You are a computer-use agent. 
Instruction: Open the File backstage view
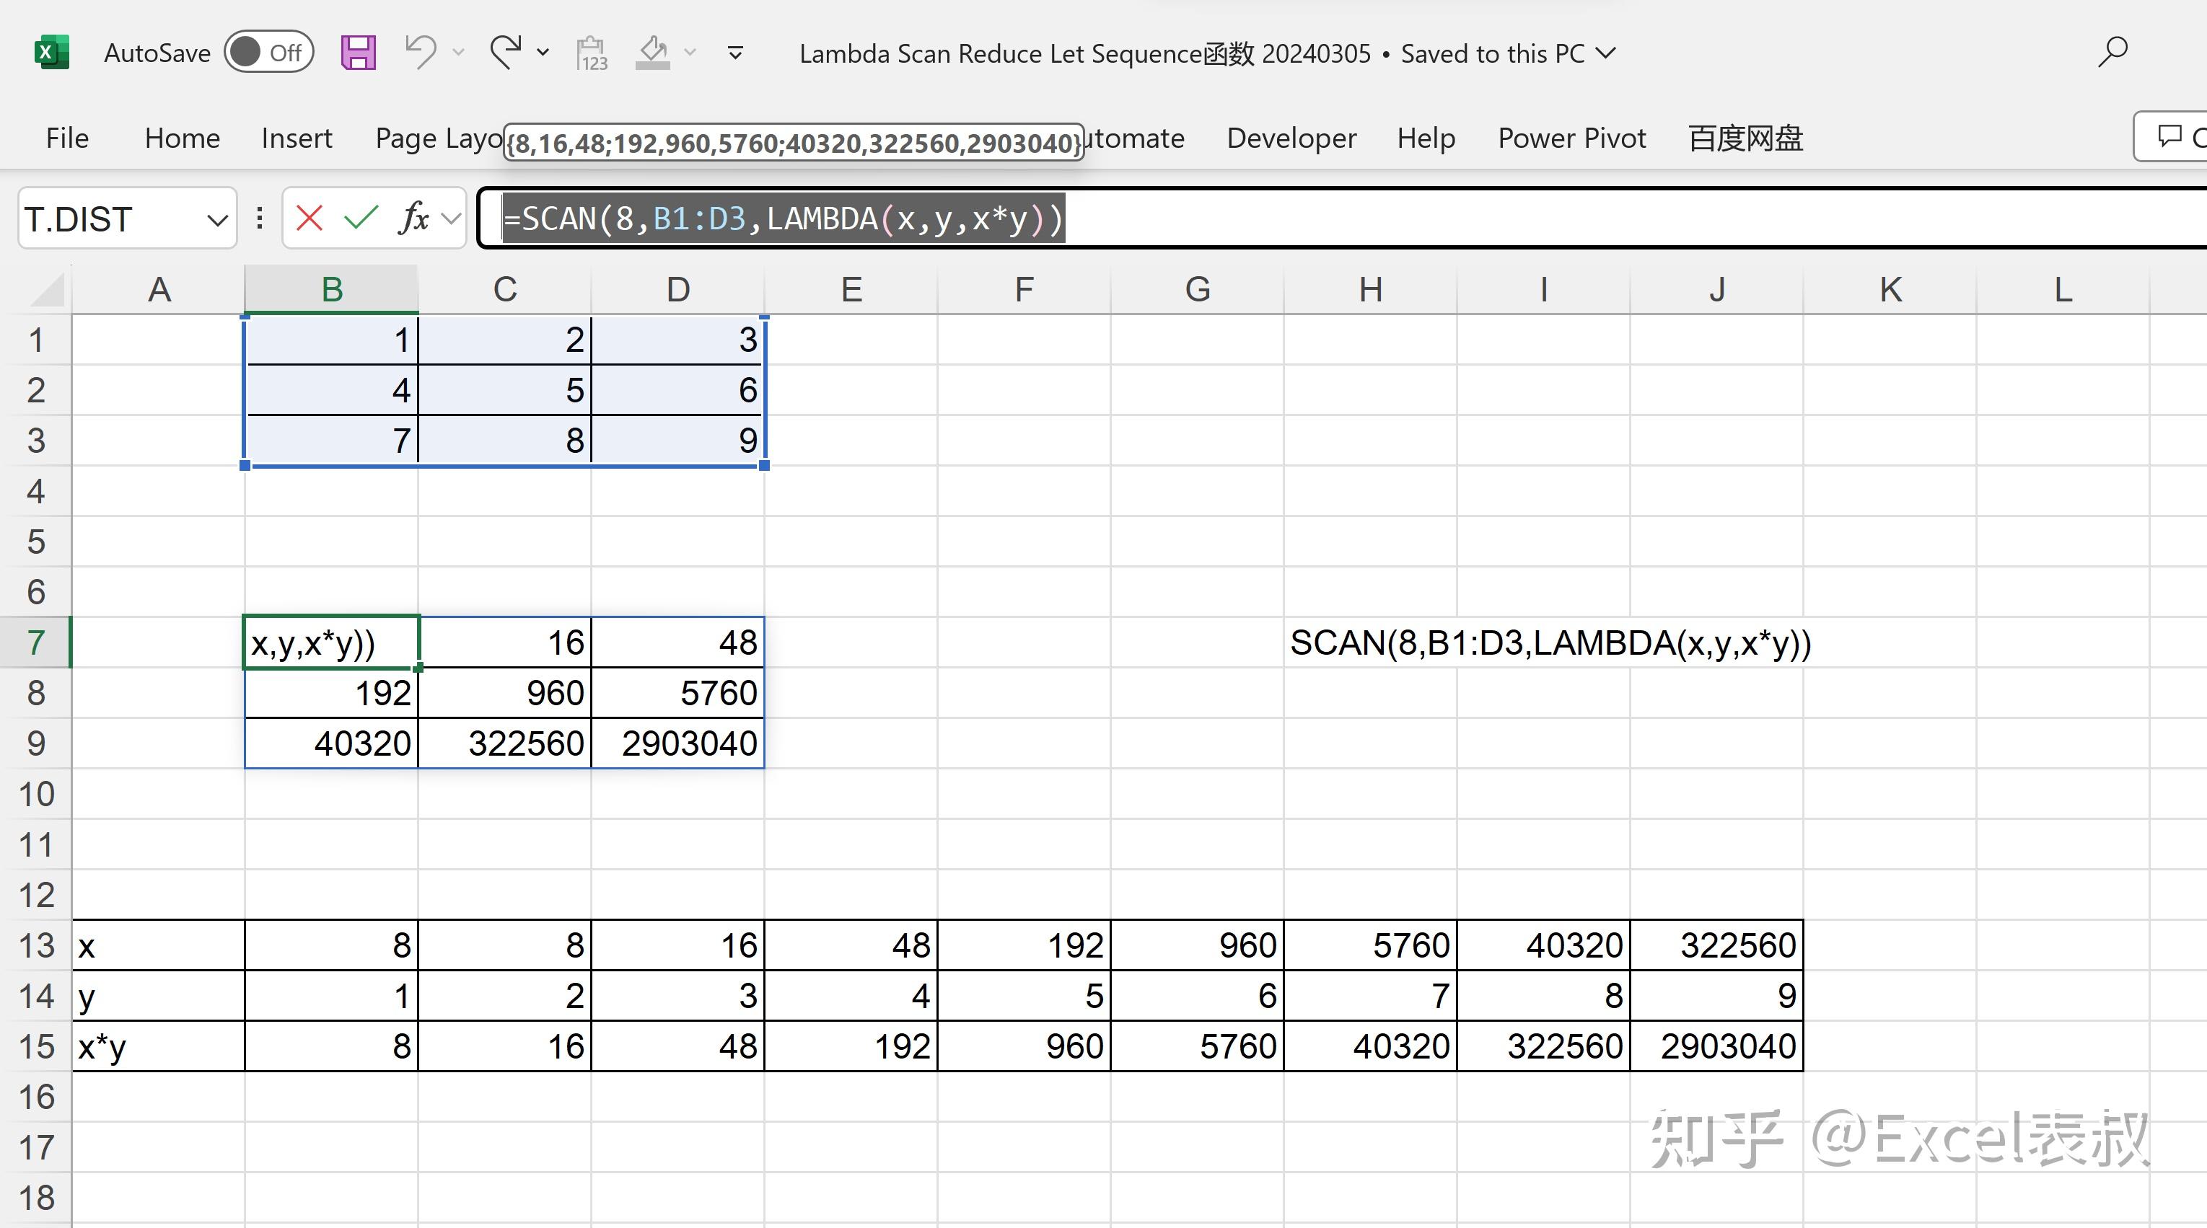pos(66,138)
